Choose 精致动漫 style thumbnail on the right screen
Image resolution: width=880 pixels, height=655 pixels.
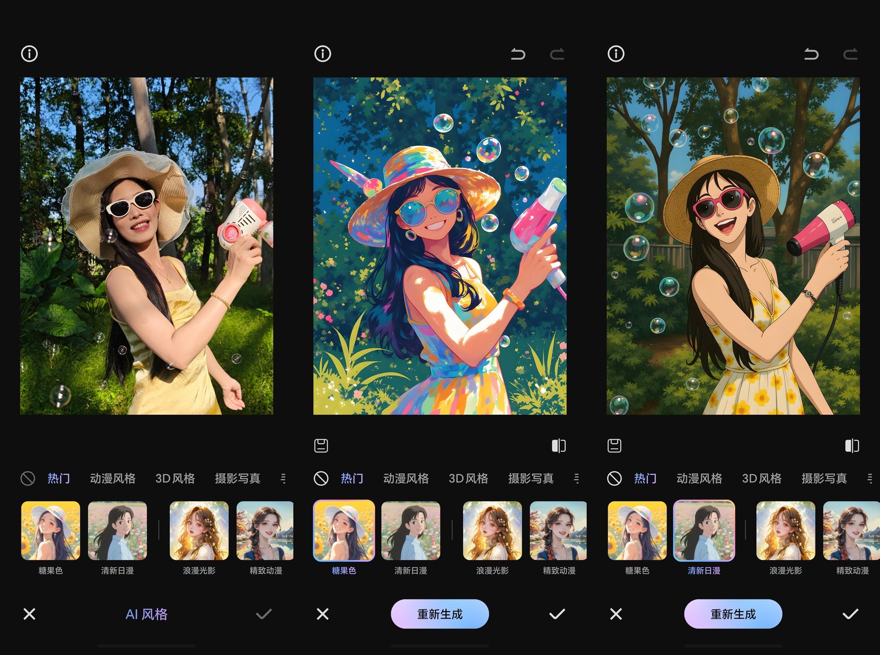(852, 531)
